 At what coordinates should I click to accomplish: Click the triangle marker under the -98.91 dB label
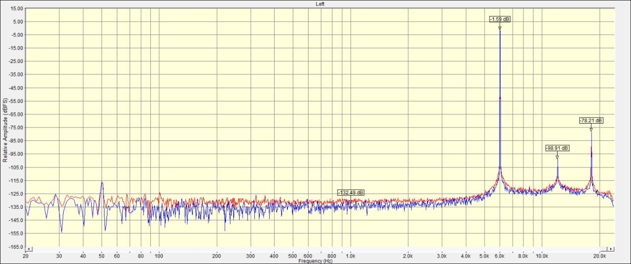557,157
